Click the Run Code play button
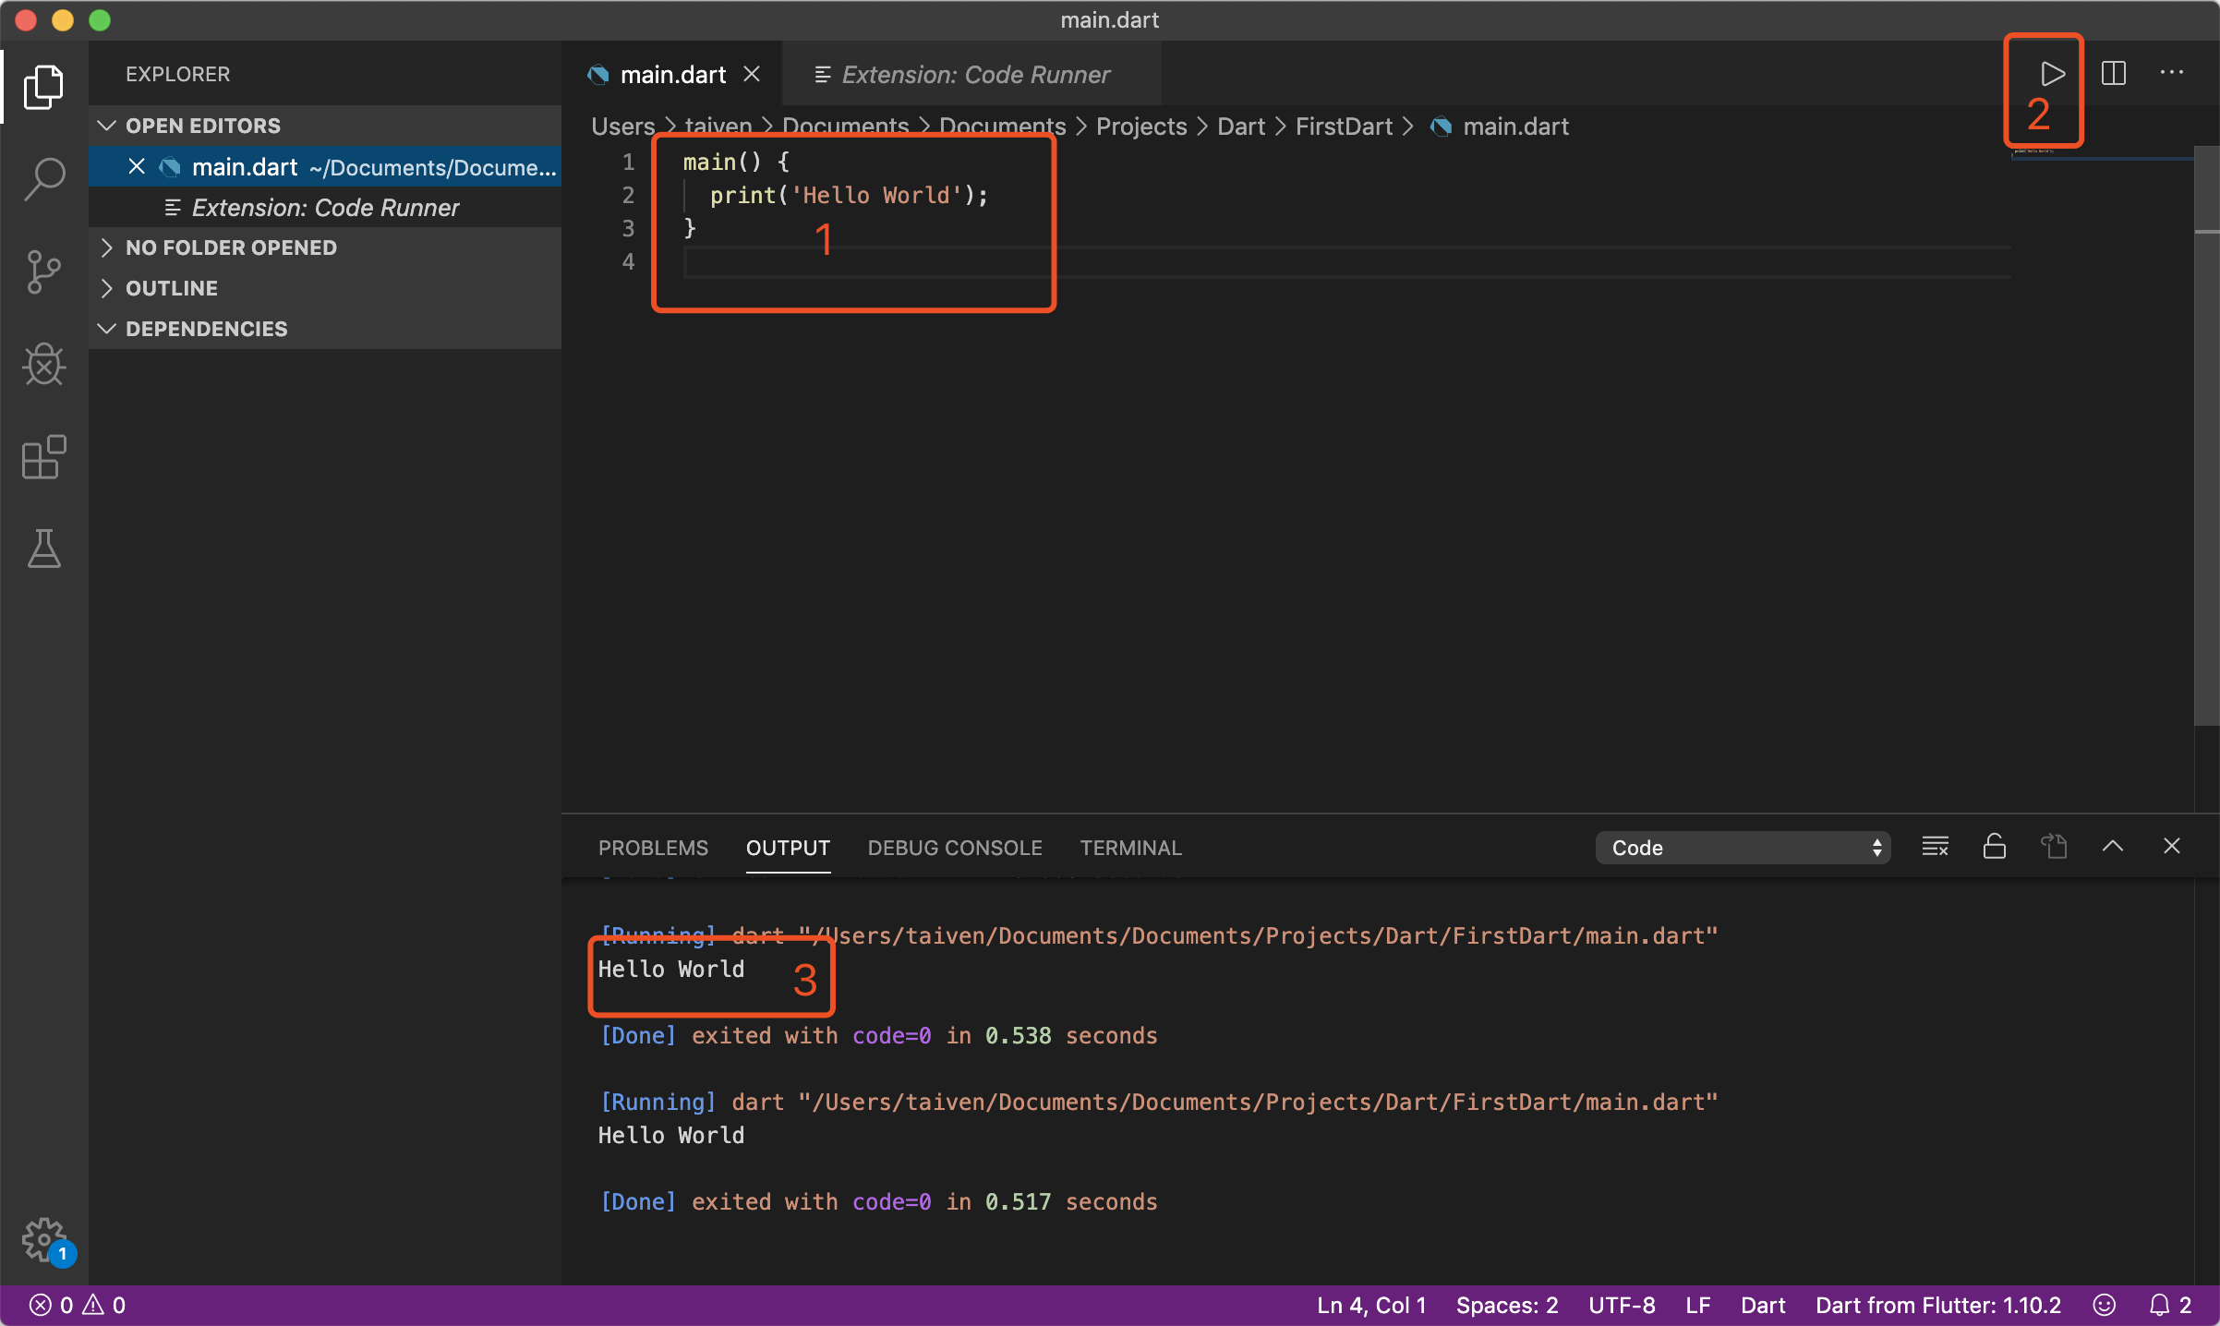The image size is (2220, 1326). [2051, 73]
